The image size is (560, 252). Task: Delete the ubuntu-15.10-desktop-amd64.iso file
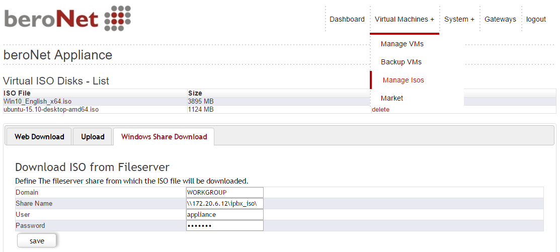coord(380,110)
